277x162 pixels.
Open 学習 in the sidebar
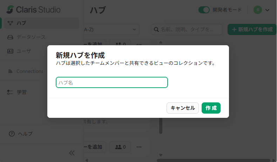pyautogui.click(x=22, y=92)
